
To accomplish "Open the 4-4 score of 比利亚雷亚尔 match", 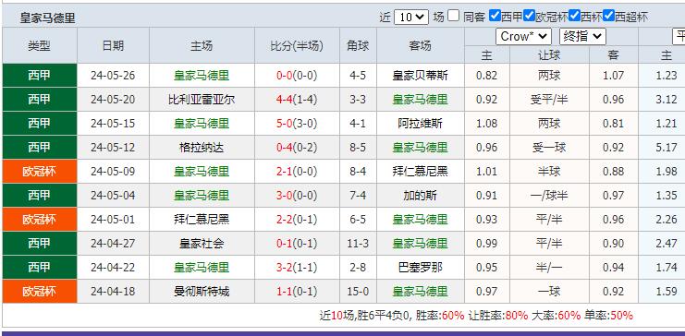I will (284, 100).
